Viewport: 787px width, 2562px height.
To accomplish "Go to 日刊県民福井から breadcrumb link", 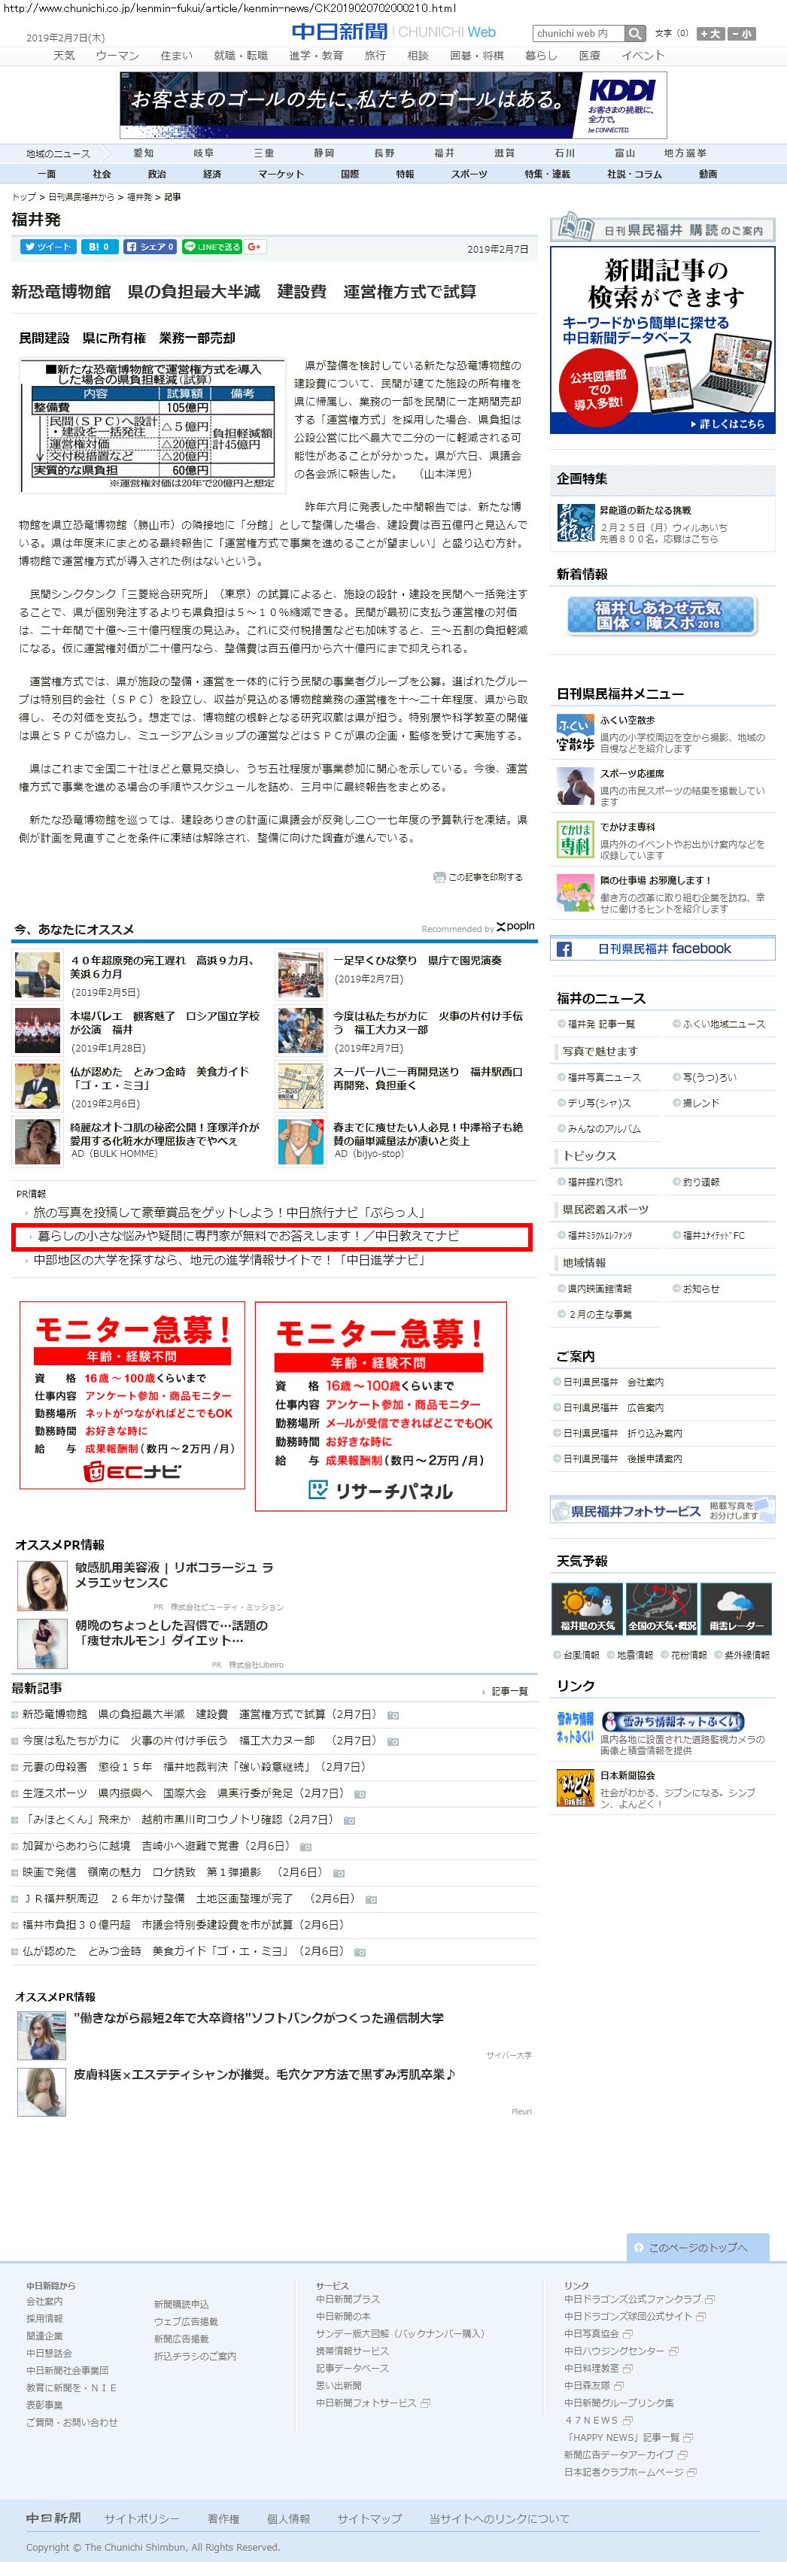I will coord(81,197).
